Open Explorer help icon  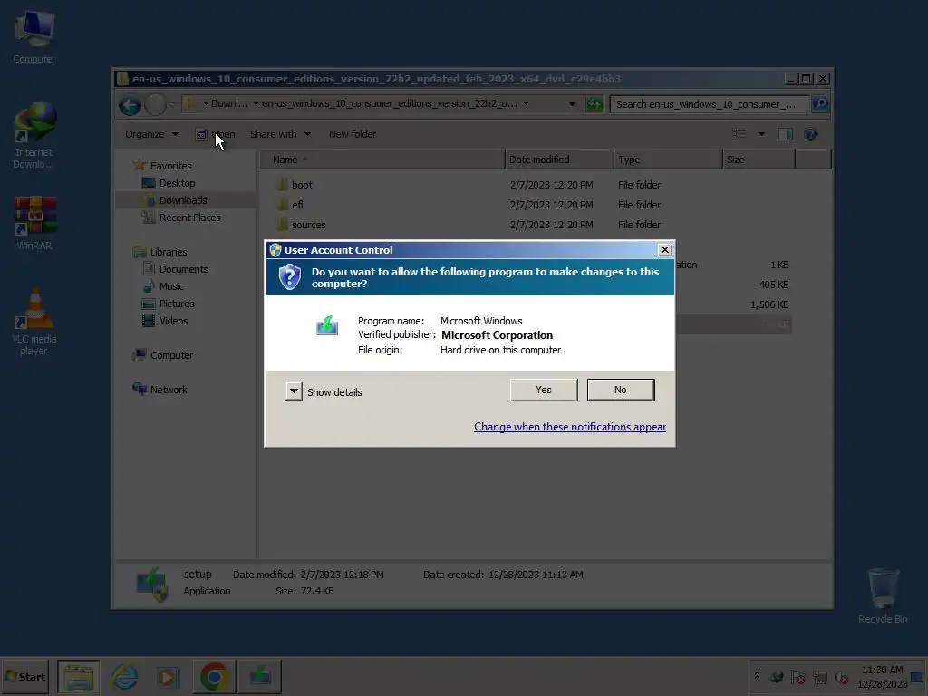810,134
